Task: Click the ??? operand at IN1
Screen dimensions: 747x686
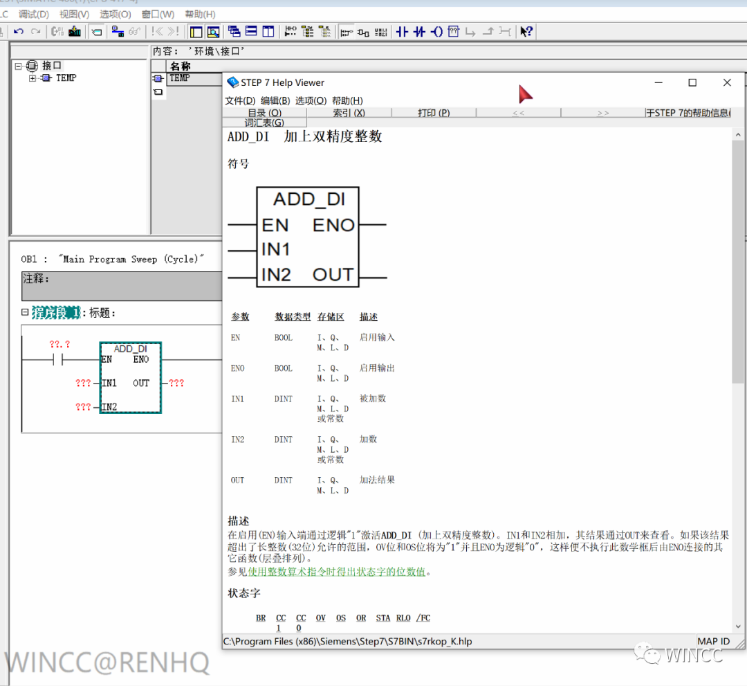Action: pos(83,383)
